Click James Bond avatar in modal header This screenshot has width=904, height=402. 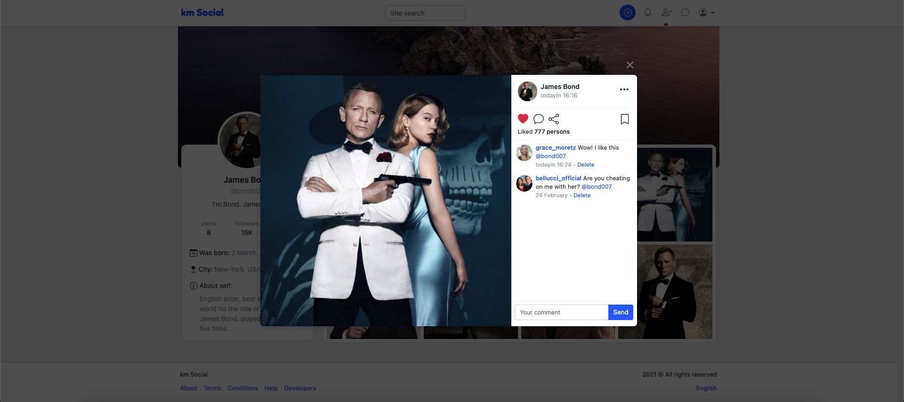point(527,91)
